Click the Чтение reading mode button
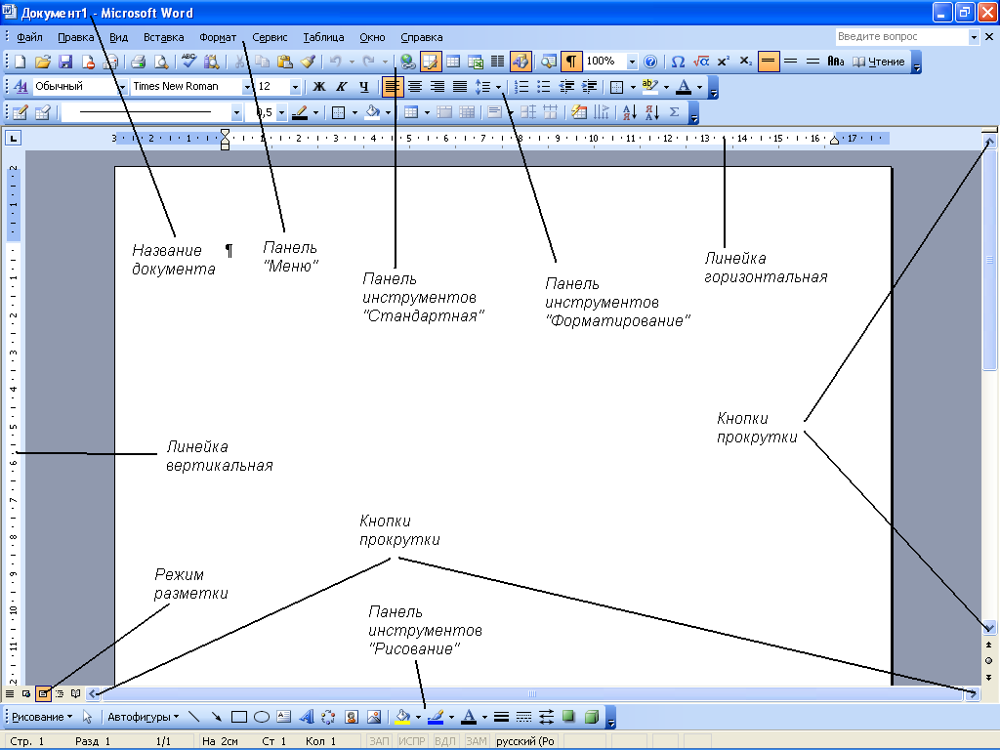This screenshot has width=1000, height=750. (x=879, y=62)
